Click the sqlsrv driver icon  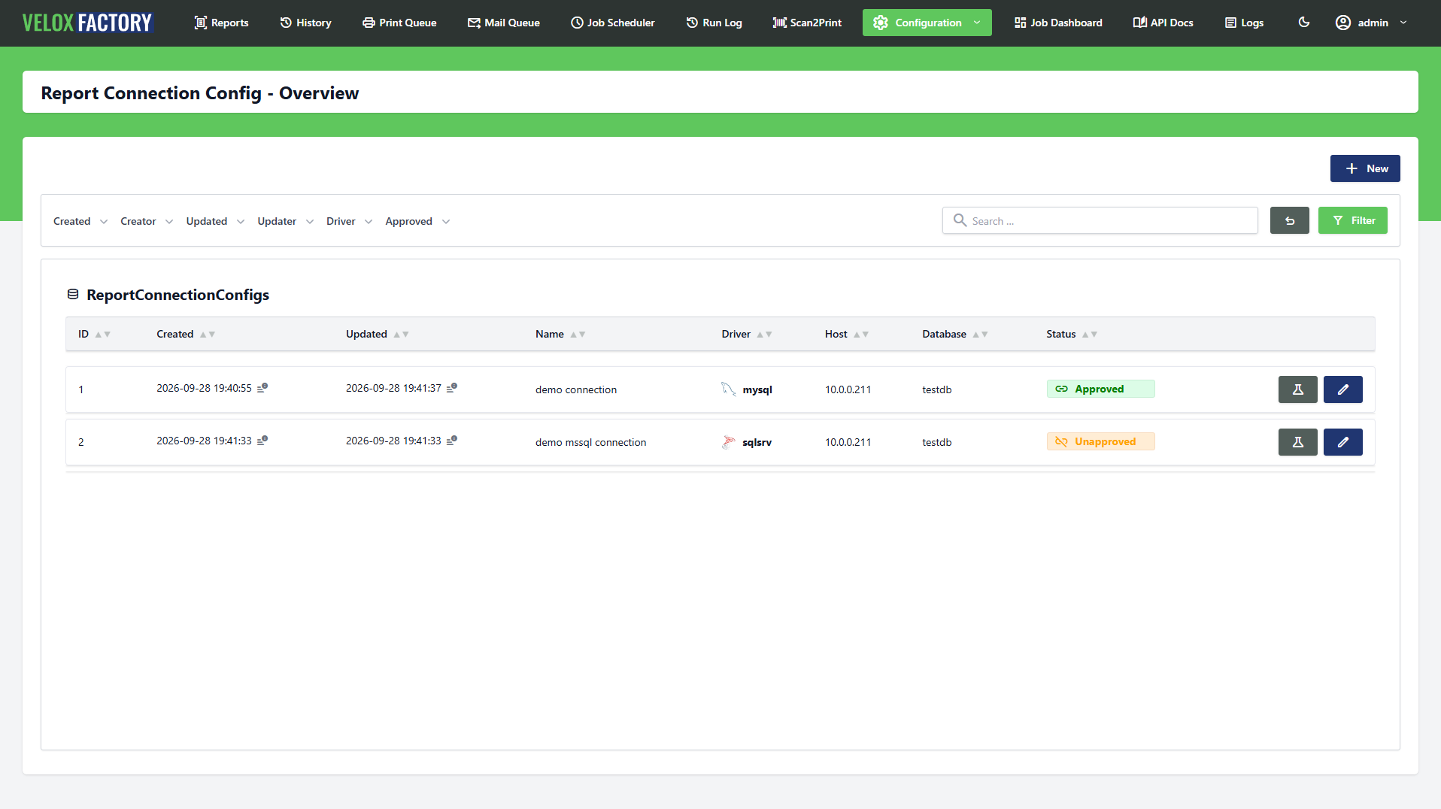pos(728,442)
